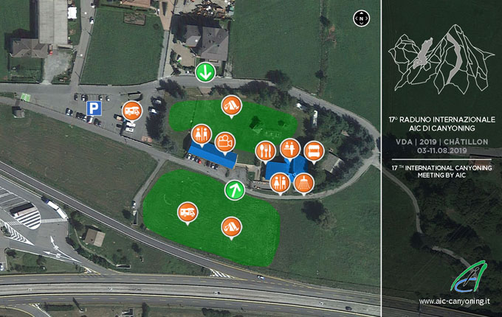Select the tent marker in upper green field
502x317 pixels.
[x=232, y=105]
